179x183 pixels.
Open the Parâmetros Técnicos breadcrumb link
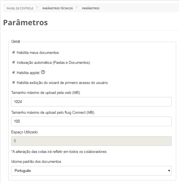(x=57, y=9)
